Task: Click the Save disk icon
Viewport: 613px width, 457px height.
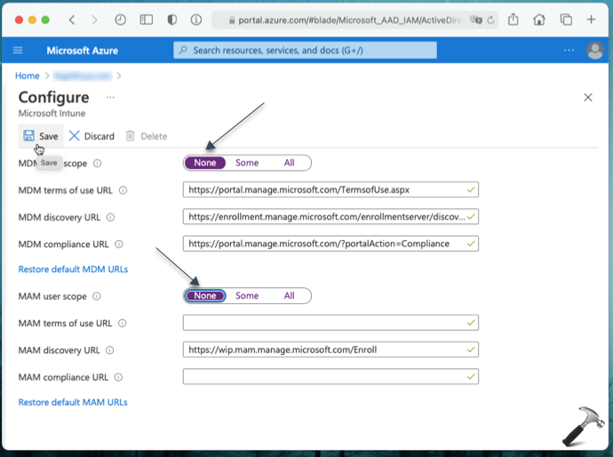Action: tap(29, 136)
